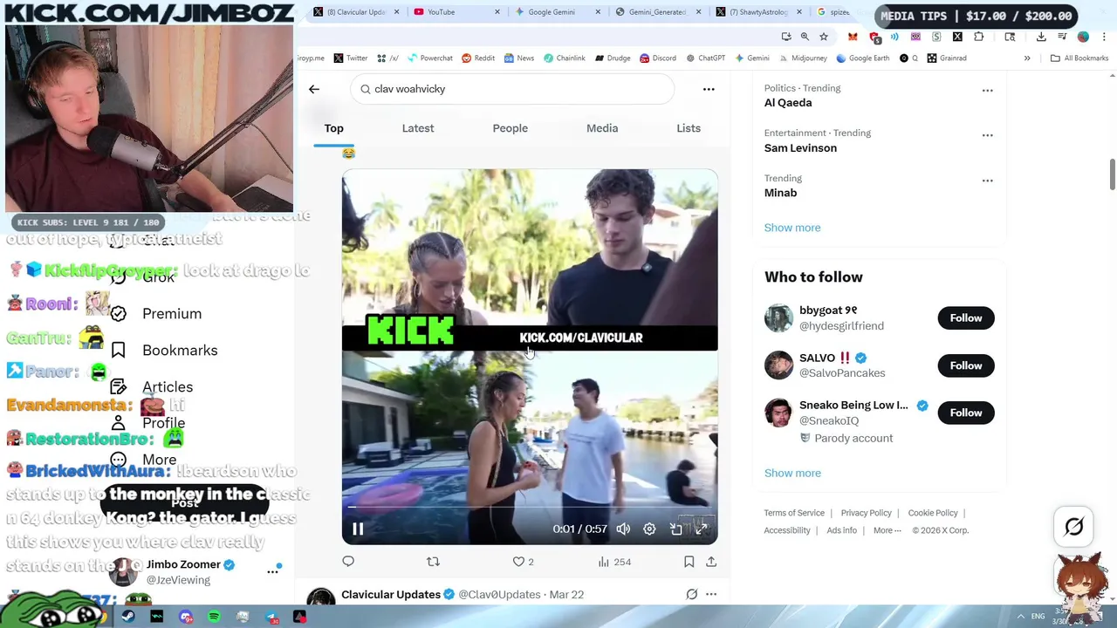Open the Al Qaeda trending topic
This screenshot has width=1117, height=628.
(788, 103)
